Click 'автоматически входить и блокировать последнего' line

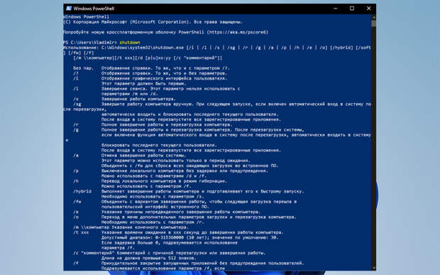[x=189, y=114]
